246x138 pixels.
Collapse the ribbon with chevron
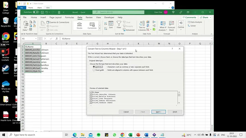211,34
